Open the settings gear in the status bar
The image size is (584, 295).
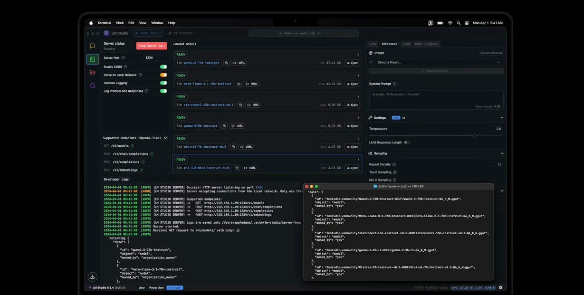coord(500,287)
